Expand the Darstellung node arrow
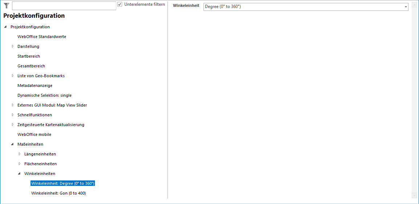Image resolution: width=419 pixels, height=204 pixels. click(13, 46)
